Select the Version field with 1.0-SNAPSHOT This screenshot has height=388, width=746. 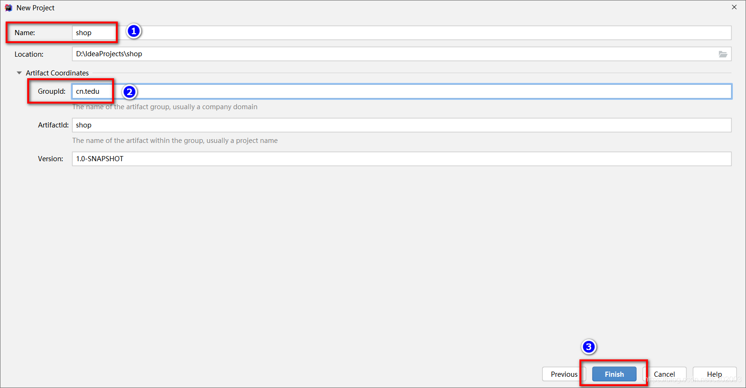click(402, 159)
